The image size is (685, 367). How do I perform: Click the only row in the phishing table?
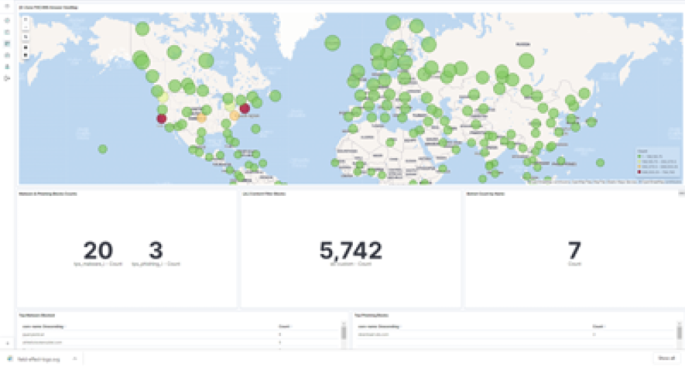516,335
